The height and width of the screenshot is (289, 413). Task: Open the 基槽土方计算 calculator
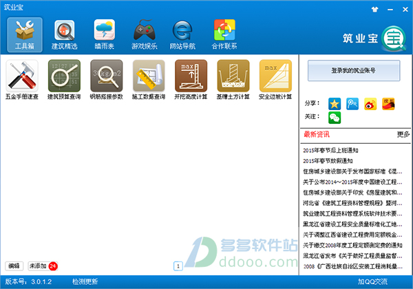(233, 80)
